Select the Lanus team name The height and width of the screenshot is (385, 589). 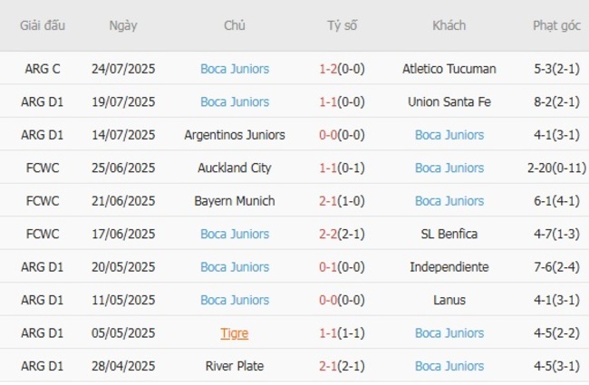tap(449, 300)
